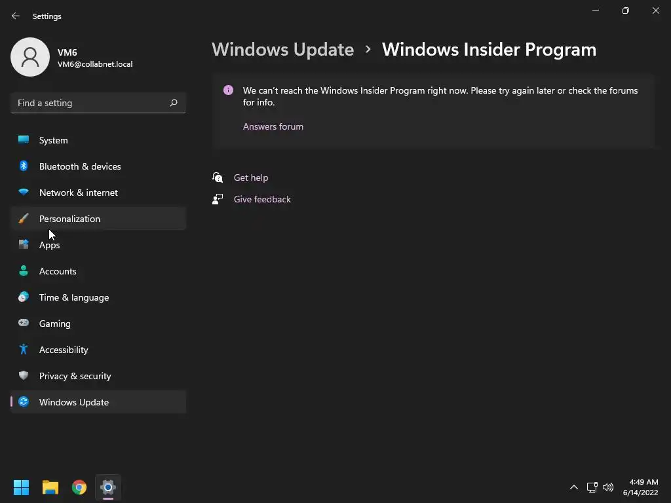
Task: Click the Settings gear taskbar icon
Action: [x=108, y=487]
